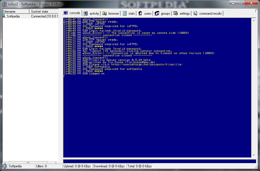Click the console tab monitor icon
This screenshot has height=171, width=260.
coord(66,13)
